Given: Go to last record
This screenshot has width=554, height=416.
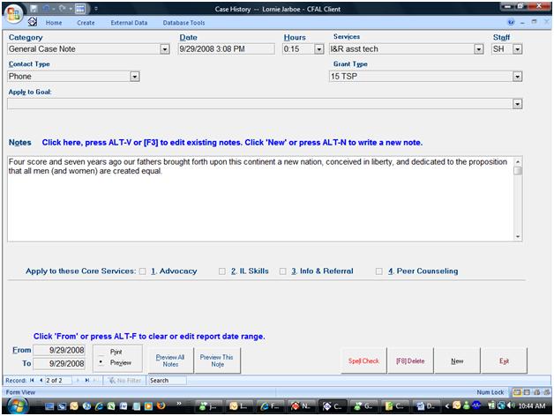Looking at the screenshot, I should [87, 381].
